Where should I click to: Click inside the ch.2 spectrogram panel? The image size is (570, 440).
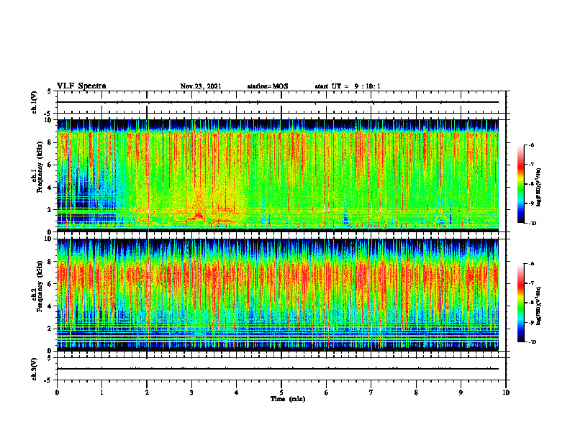pyautogui.click(x=278, y=295)
